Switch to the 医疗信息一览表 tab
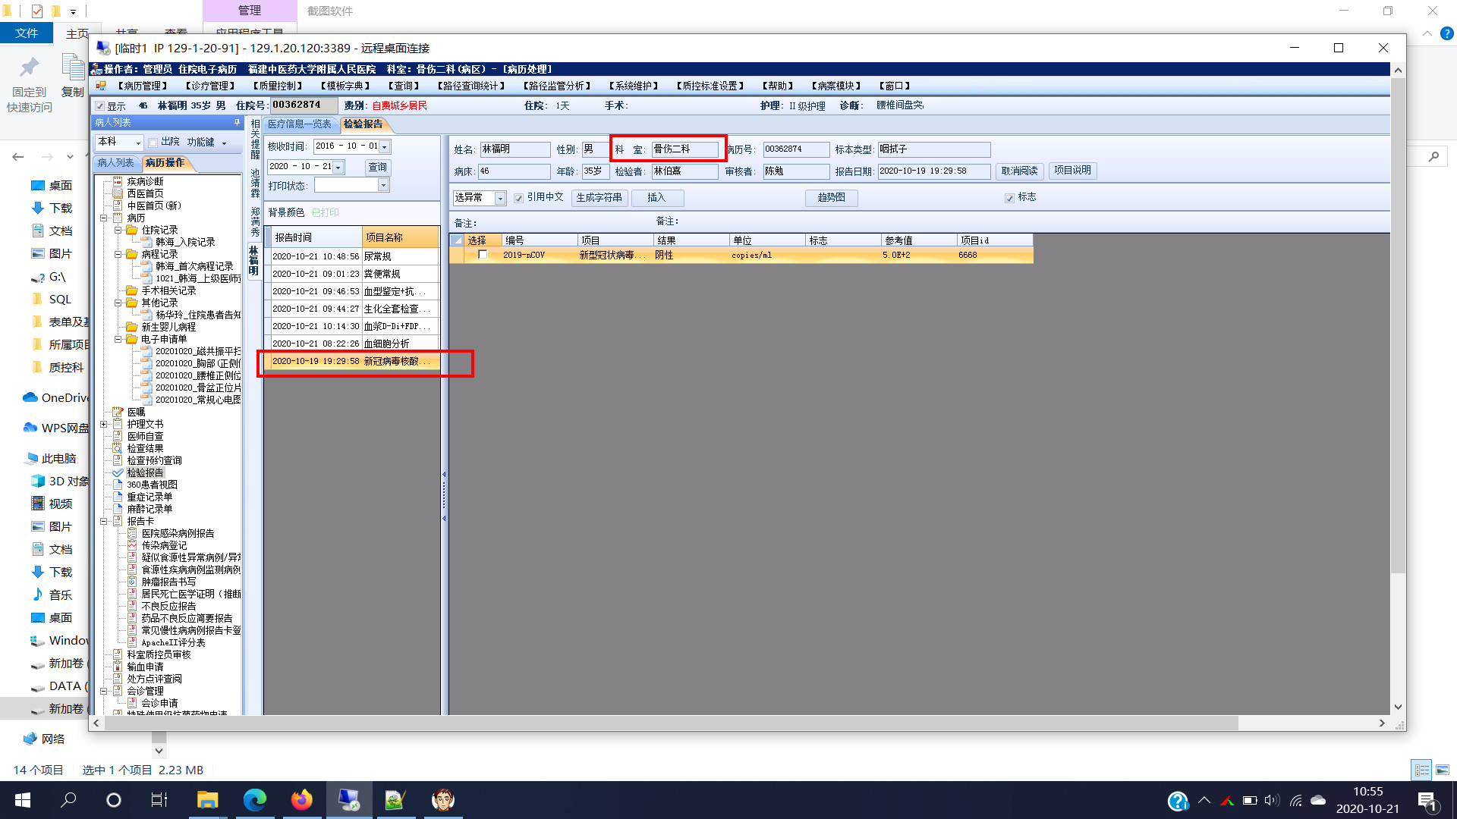Image resolution: width=1457 pixels, height=819 pixels. [300, 124]
